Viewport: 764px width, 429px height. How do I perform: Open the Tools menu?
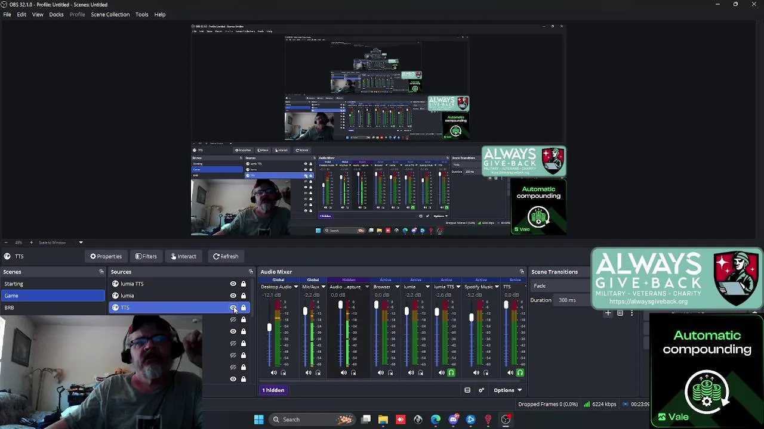141,14
